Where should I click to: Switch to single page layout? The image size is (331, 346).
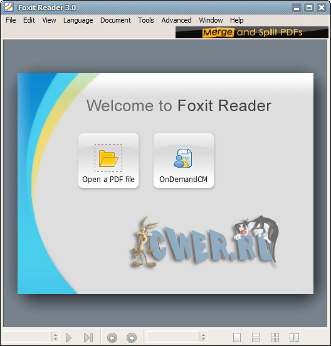click(237, 337)
